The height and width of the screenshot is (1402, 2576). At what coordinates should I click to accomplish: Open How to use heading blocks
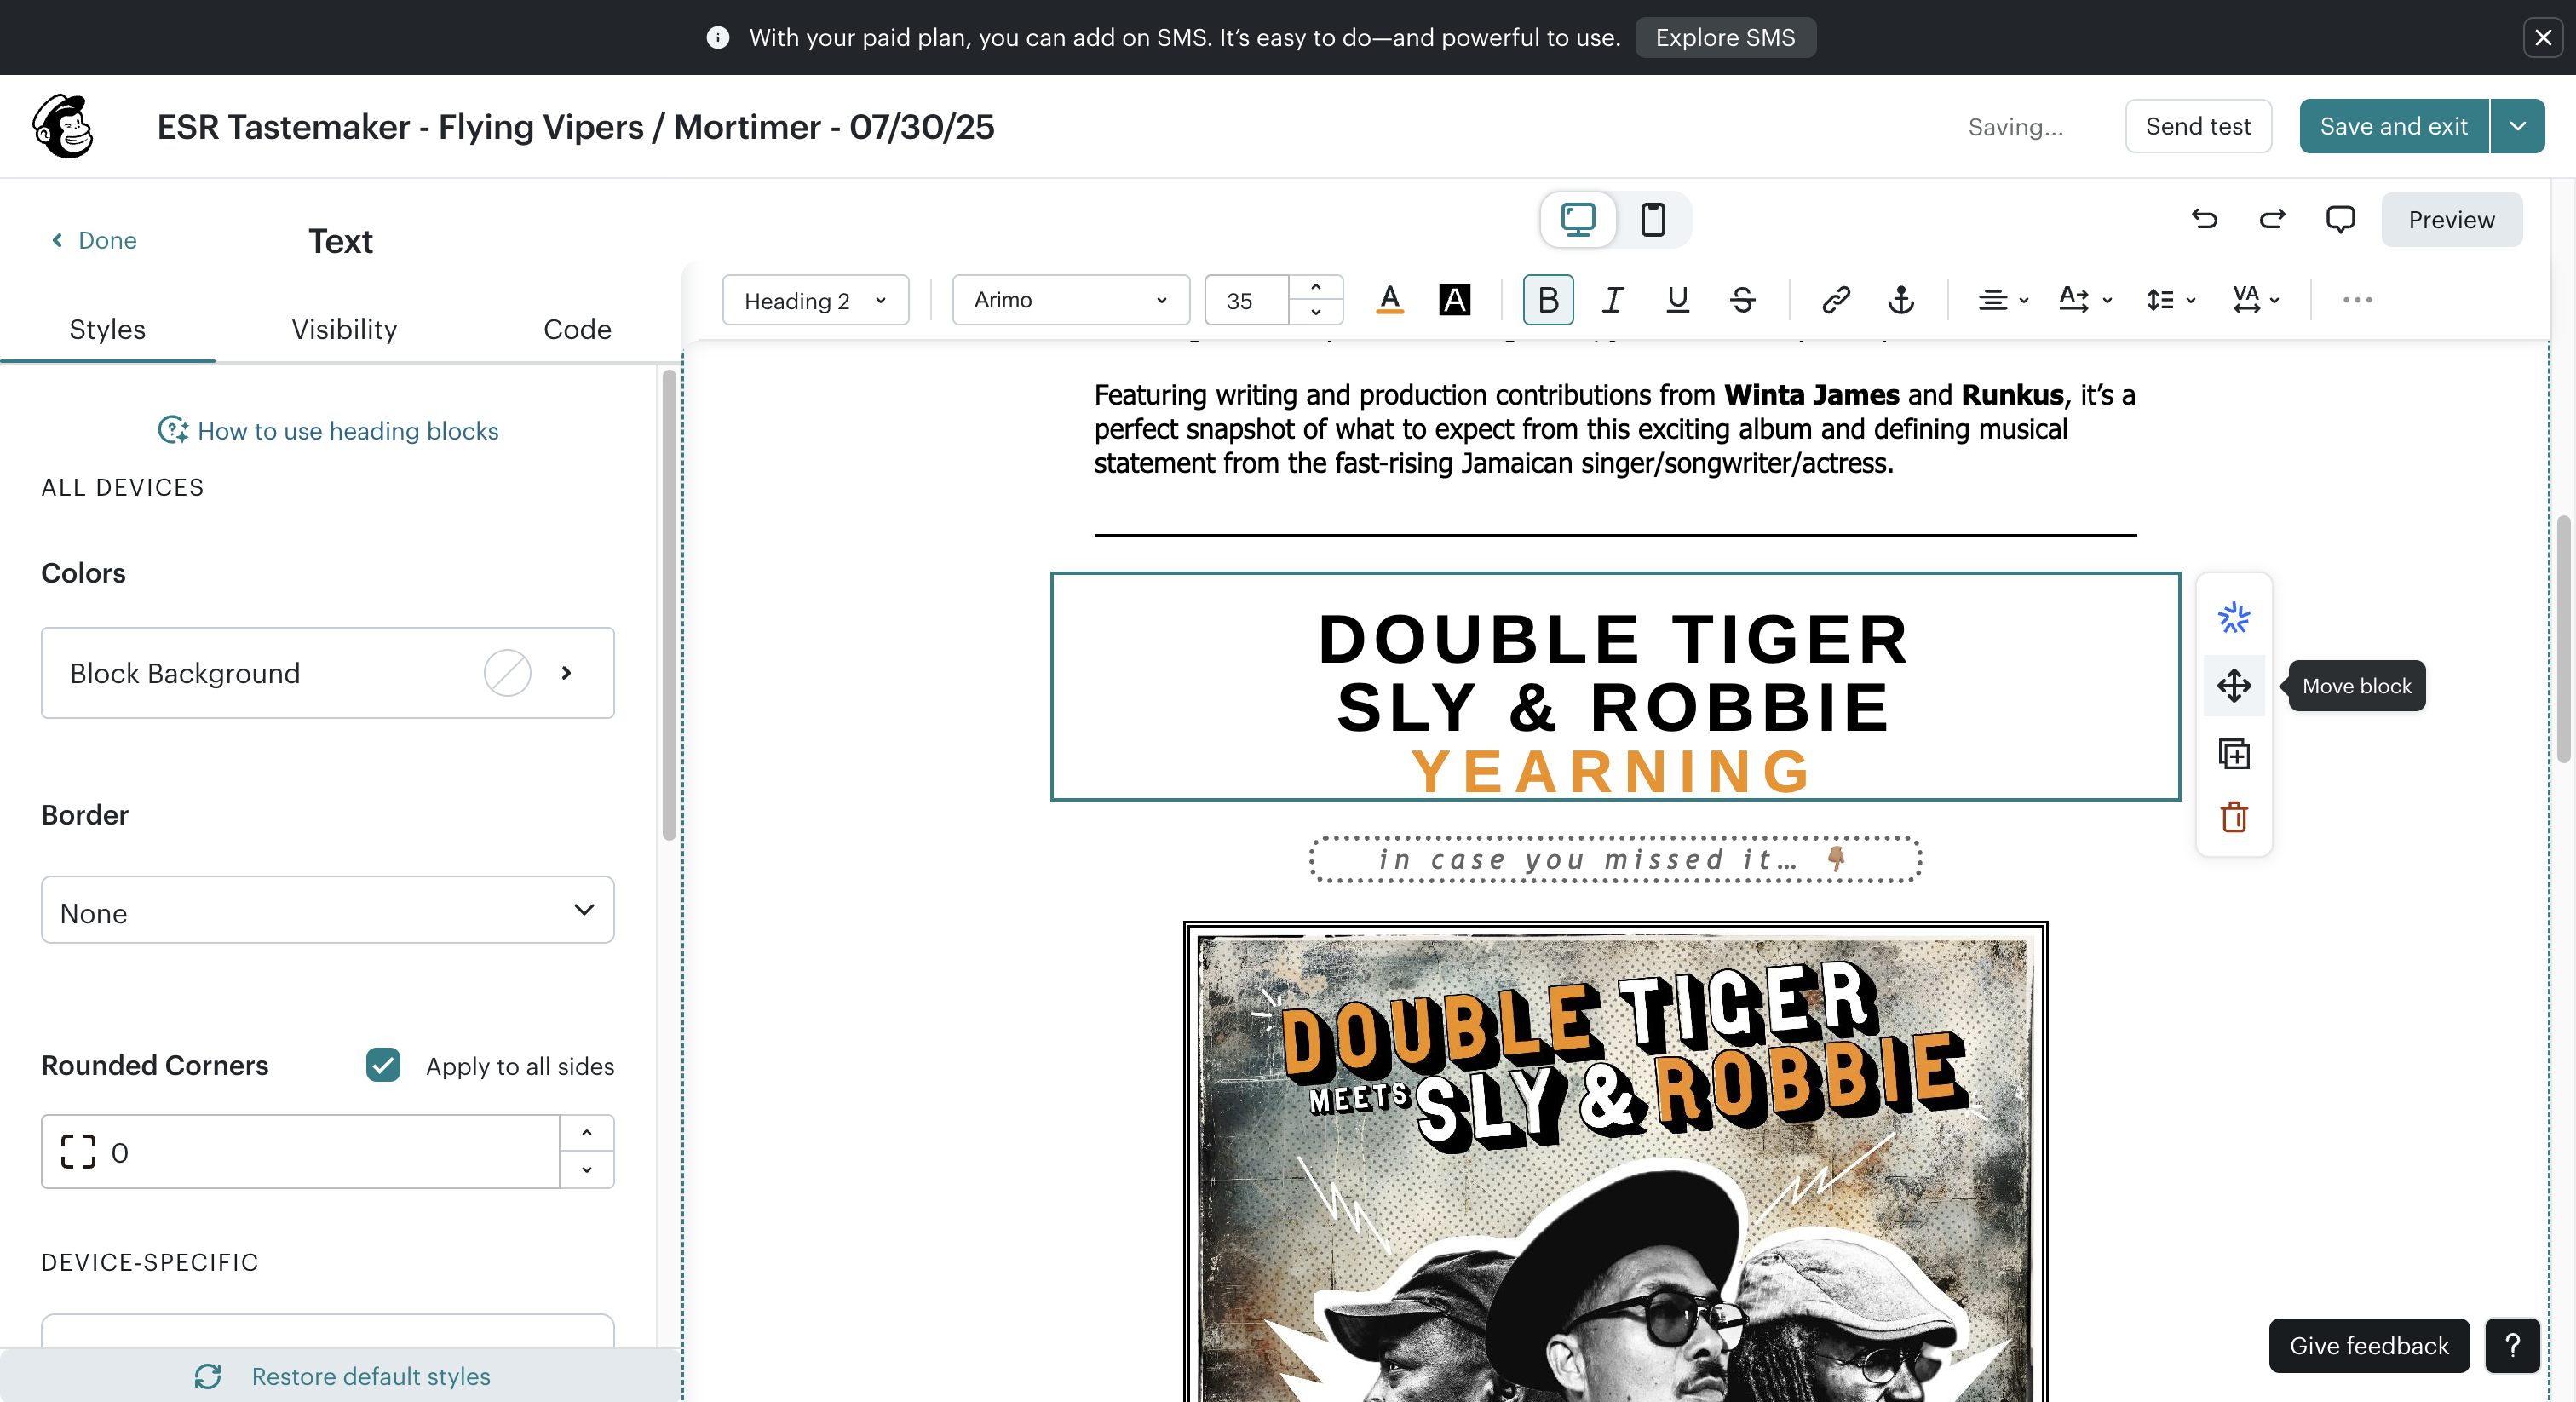328,431
